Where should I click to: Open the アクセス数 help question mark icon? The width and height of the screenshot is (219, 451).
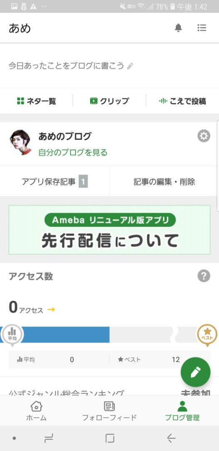tap(204, 276)
